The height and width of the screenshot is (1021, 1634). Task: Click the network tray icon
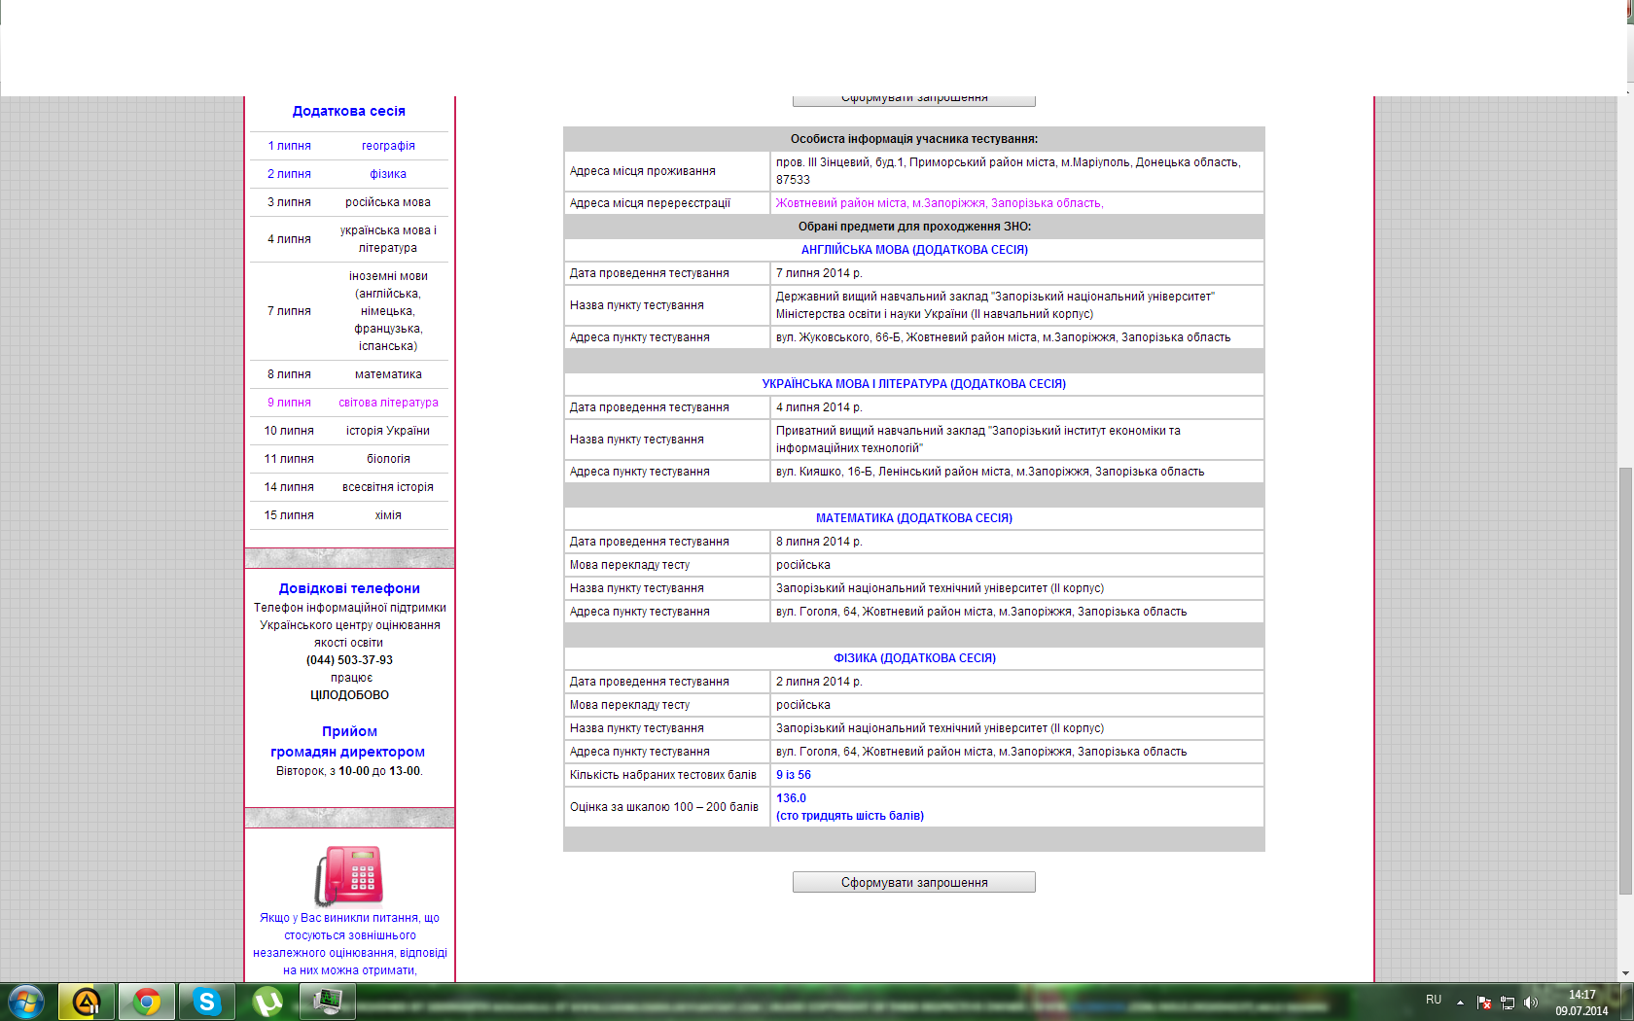[x=1508, y=1003]
